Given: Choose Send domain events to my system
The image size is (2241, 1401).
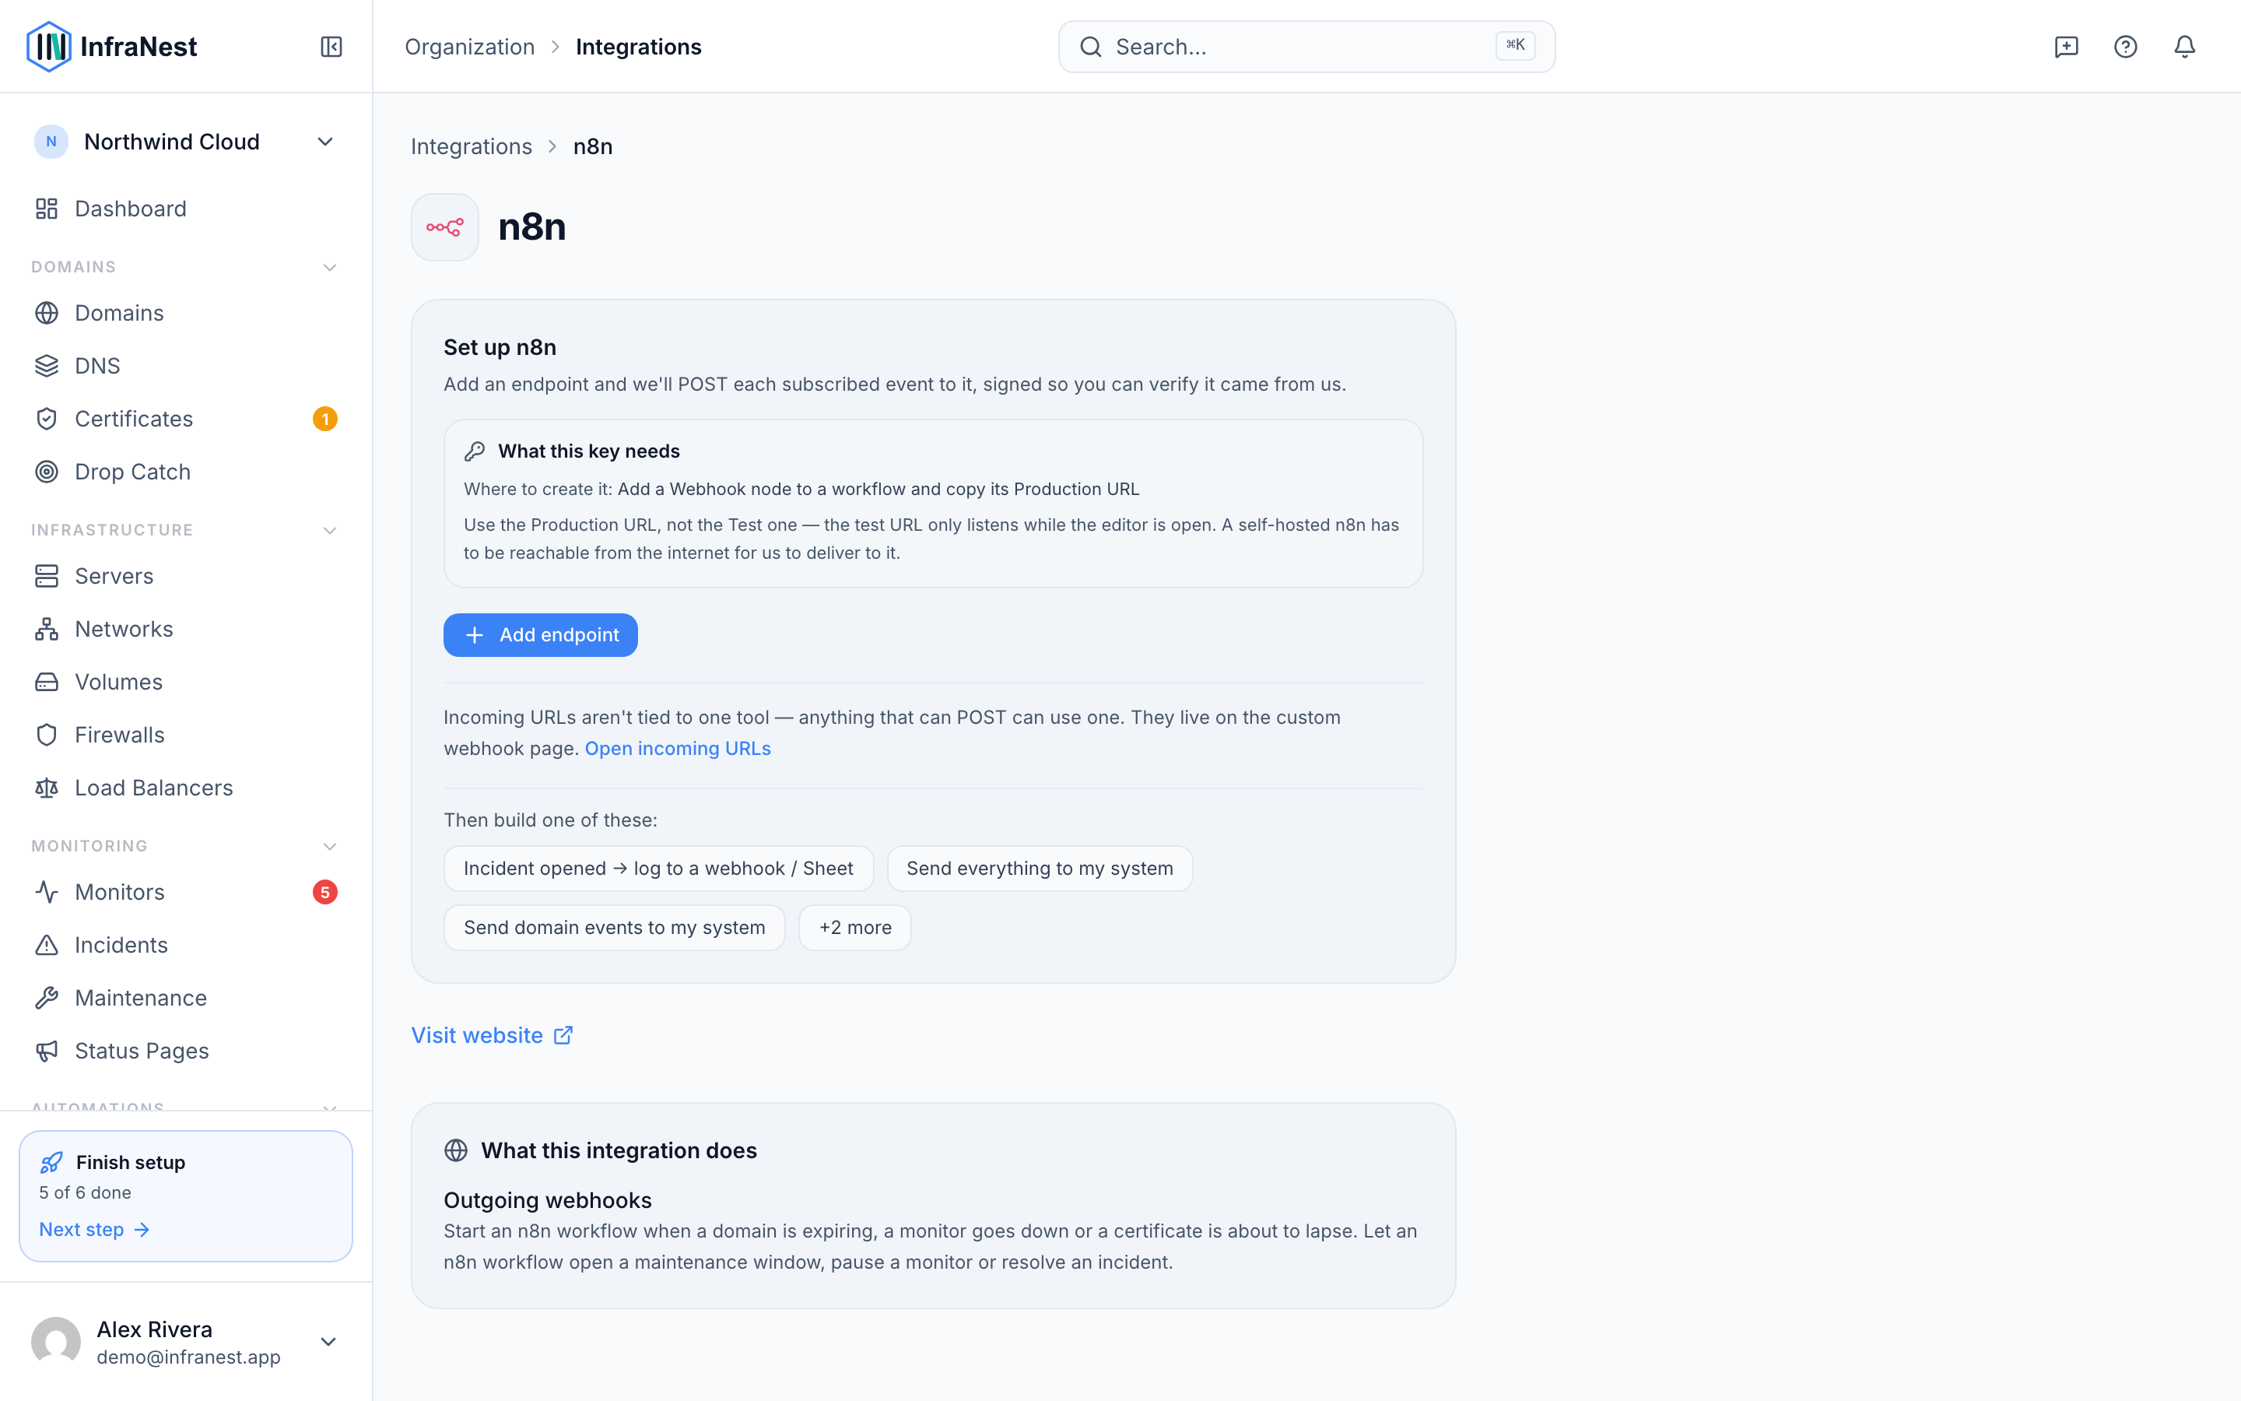Looking at the screenshot, I should 614,928.
